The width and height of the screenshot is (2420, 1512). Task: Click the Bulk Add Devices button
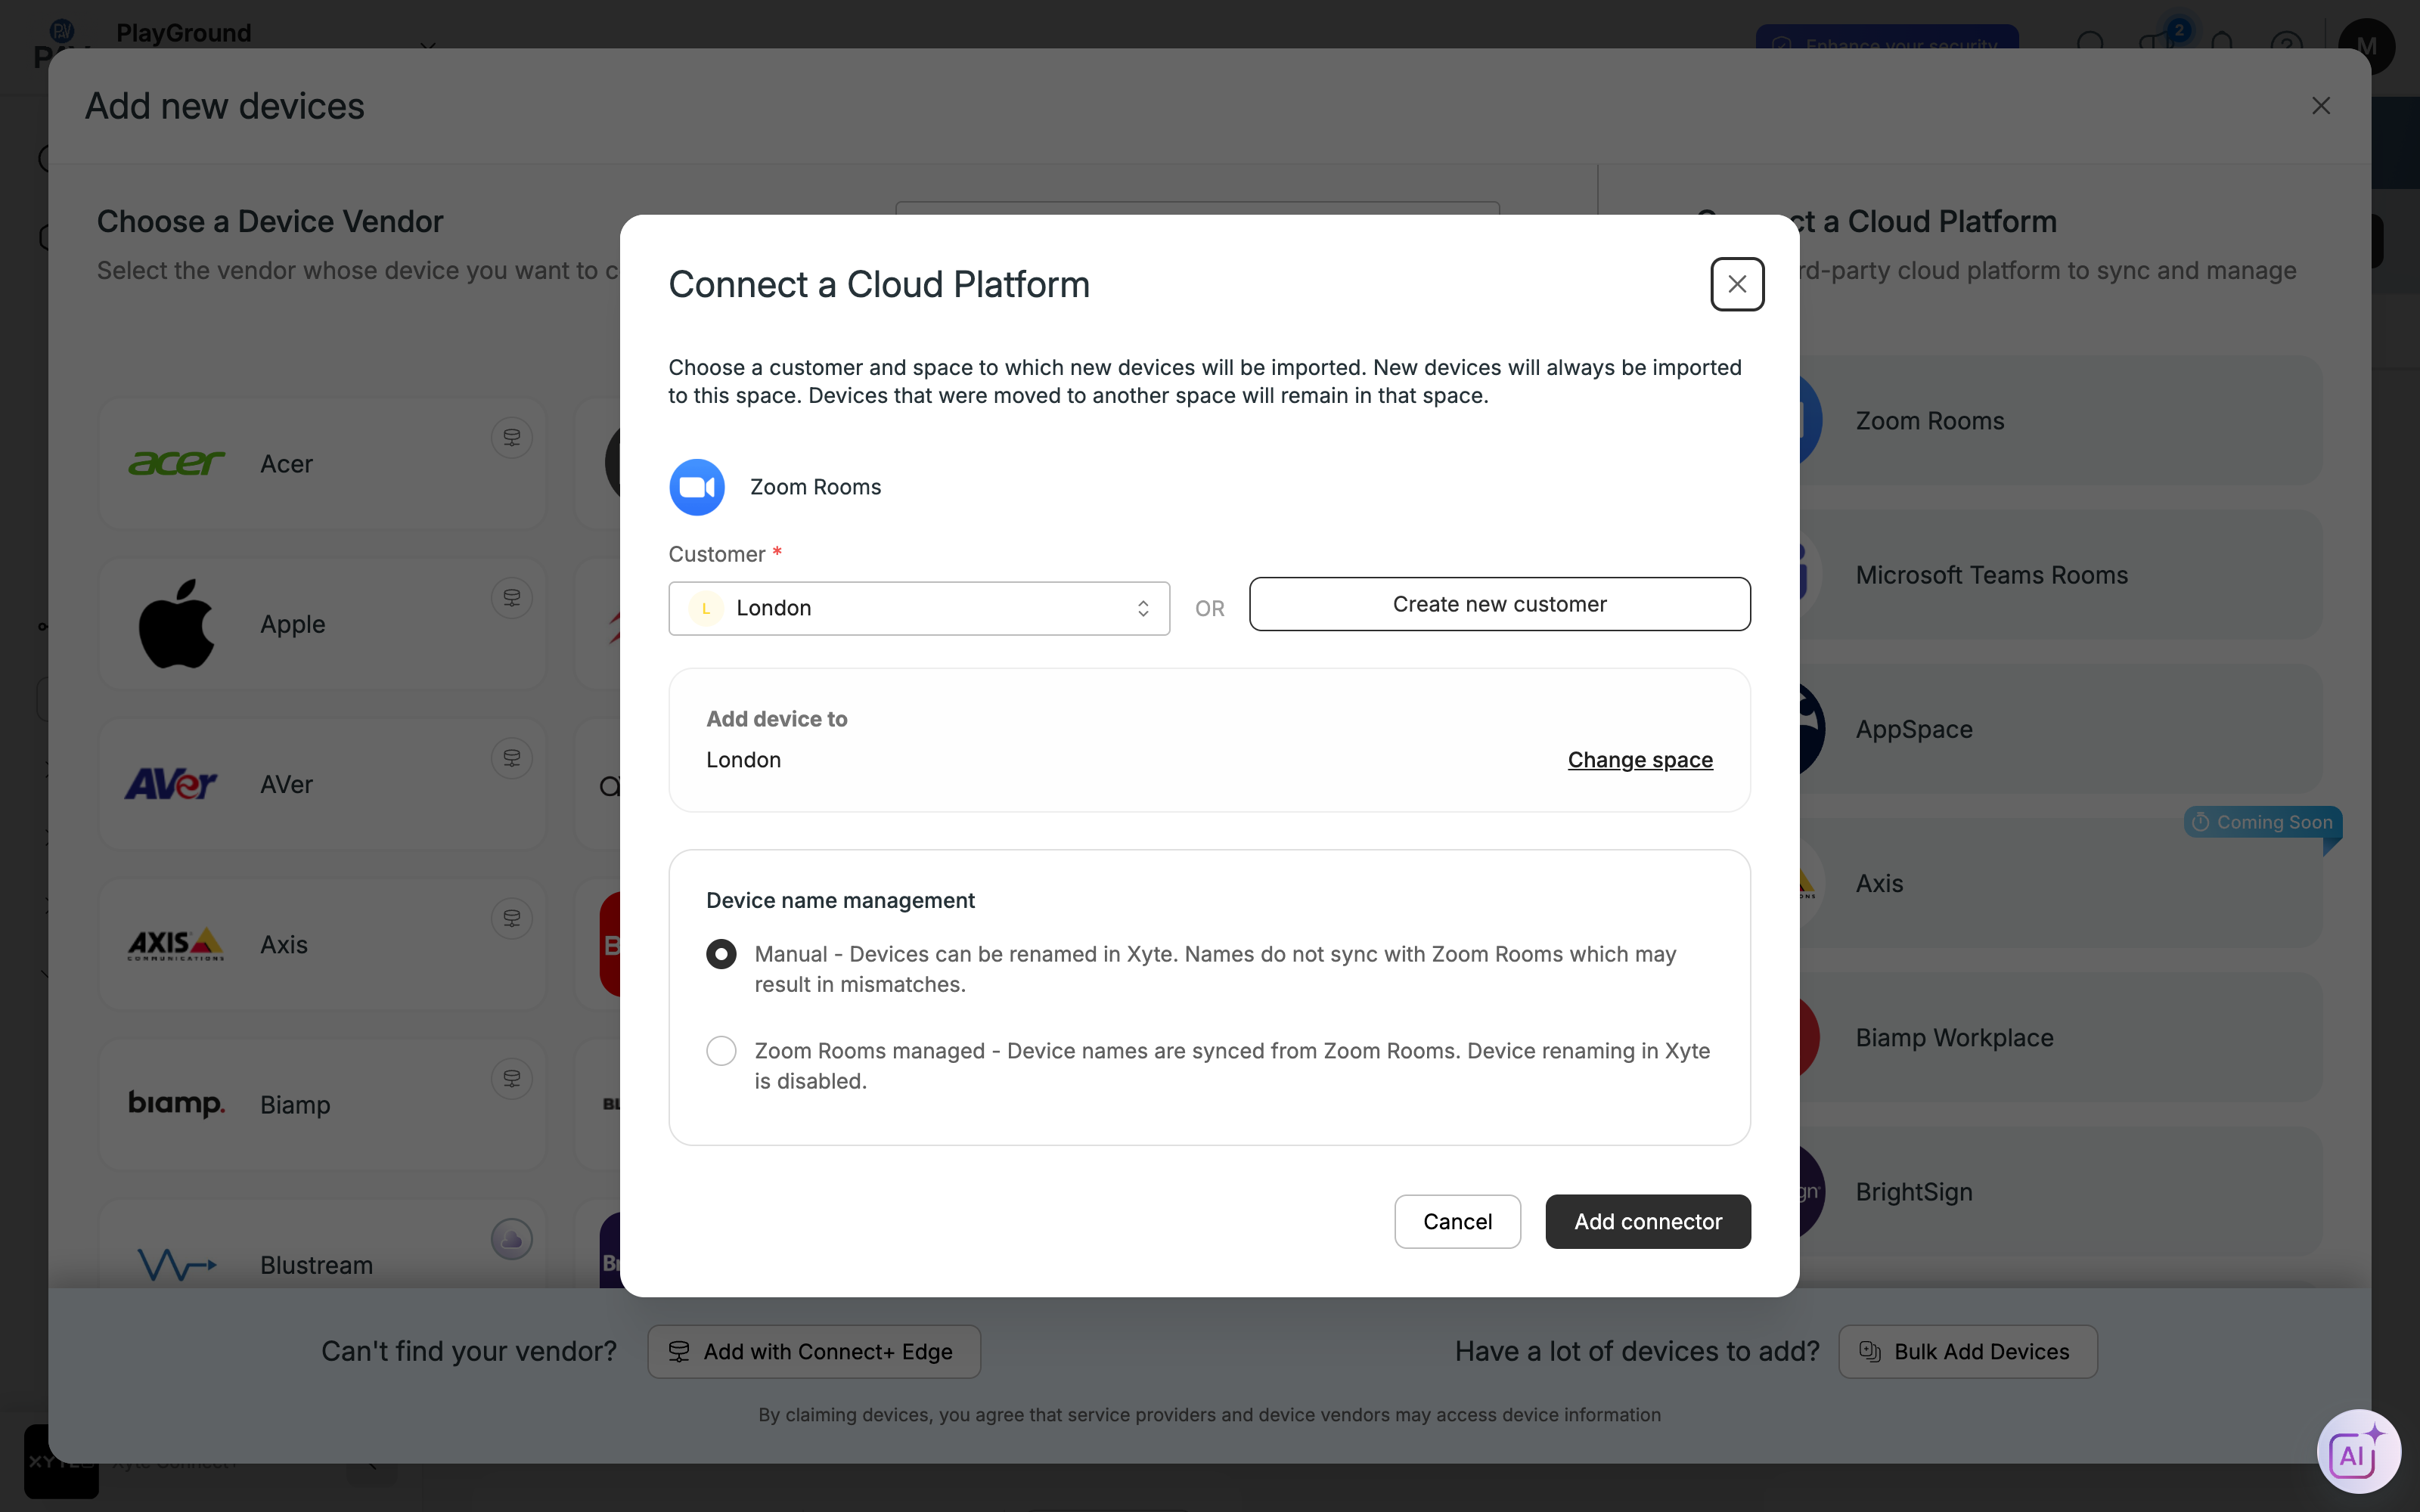click(1967, 1351)
